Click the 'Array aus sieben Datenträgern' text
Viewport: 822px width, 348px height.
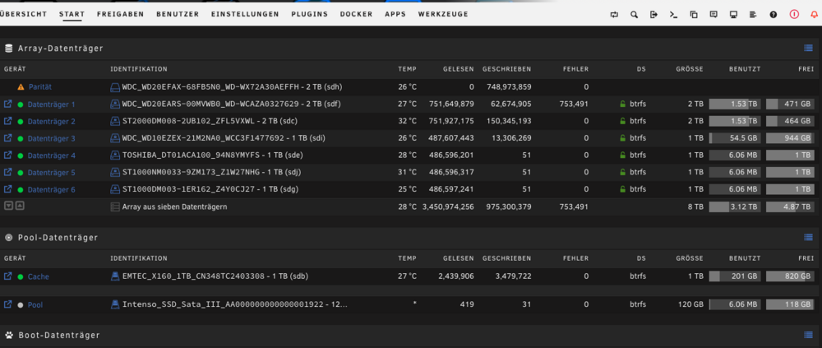(174, 206)
